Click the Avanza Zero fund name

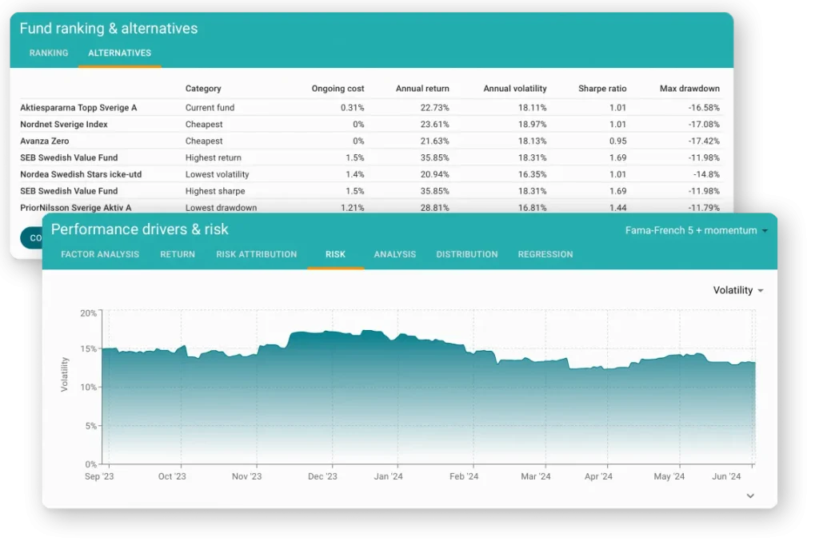point(44,141)
